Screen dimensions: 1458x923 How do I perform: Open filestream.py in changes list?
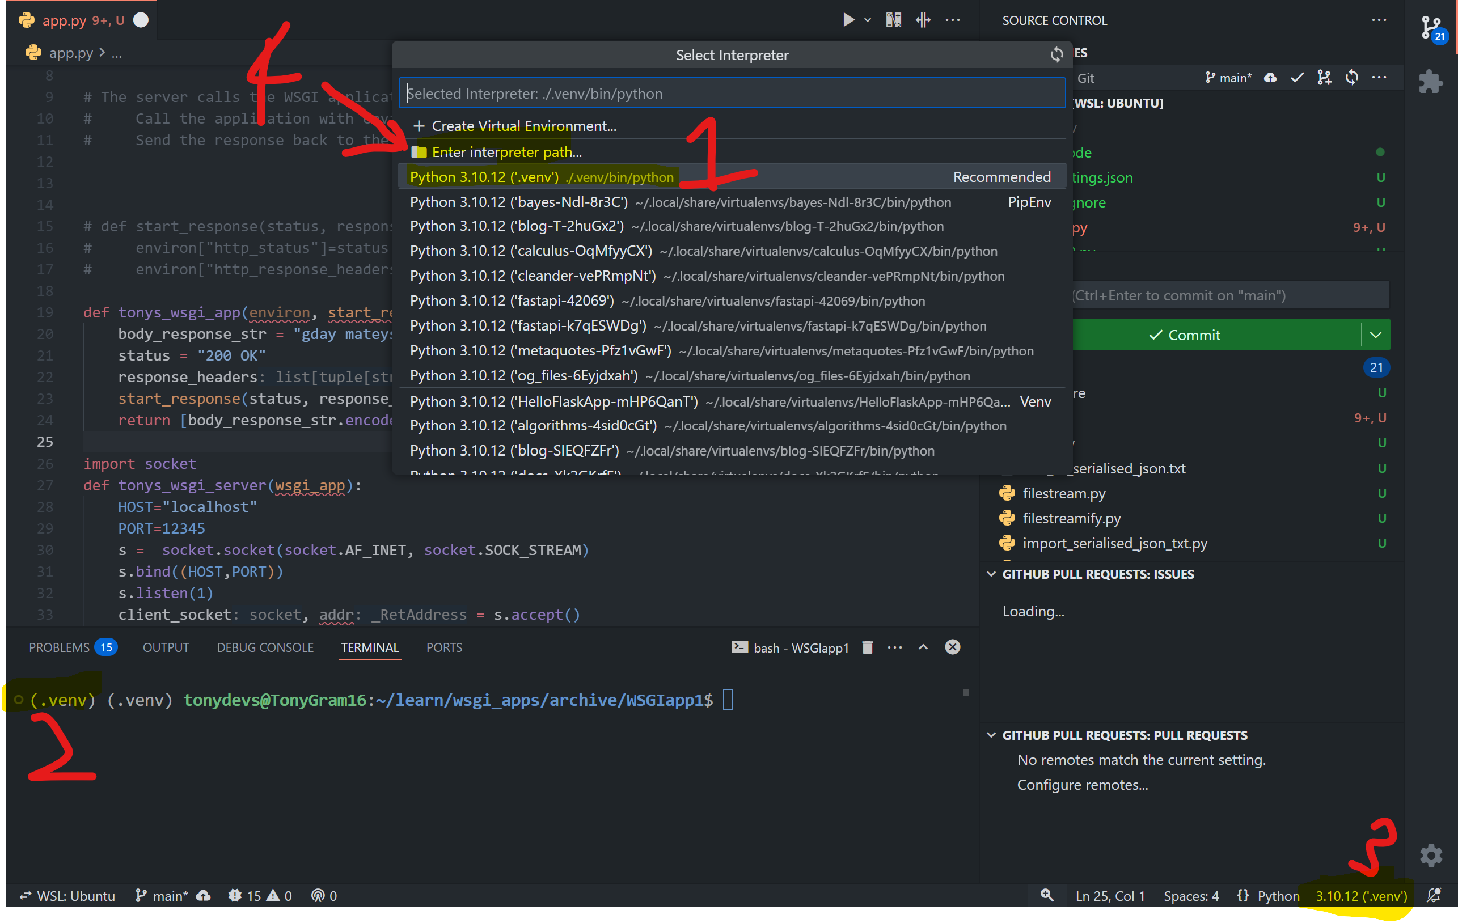point(1064,493)
